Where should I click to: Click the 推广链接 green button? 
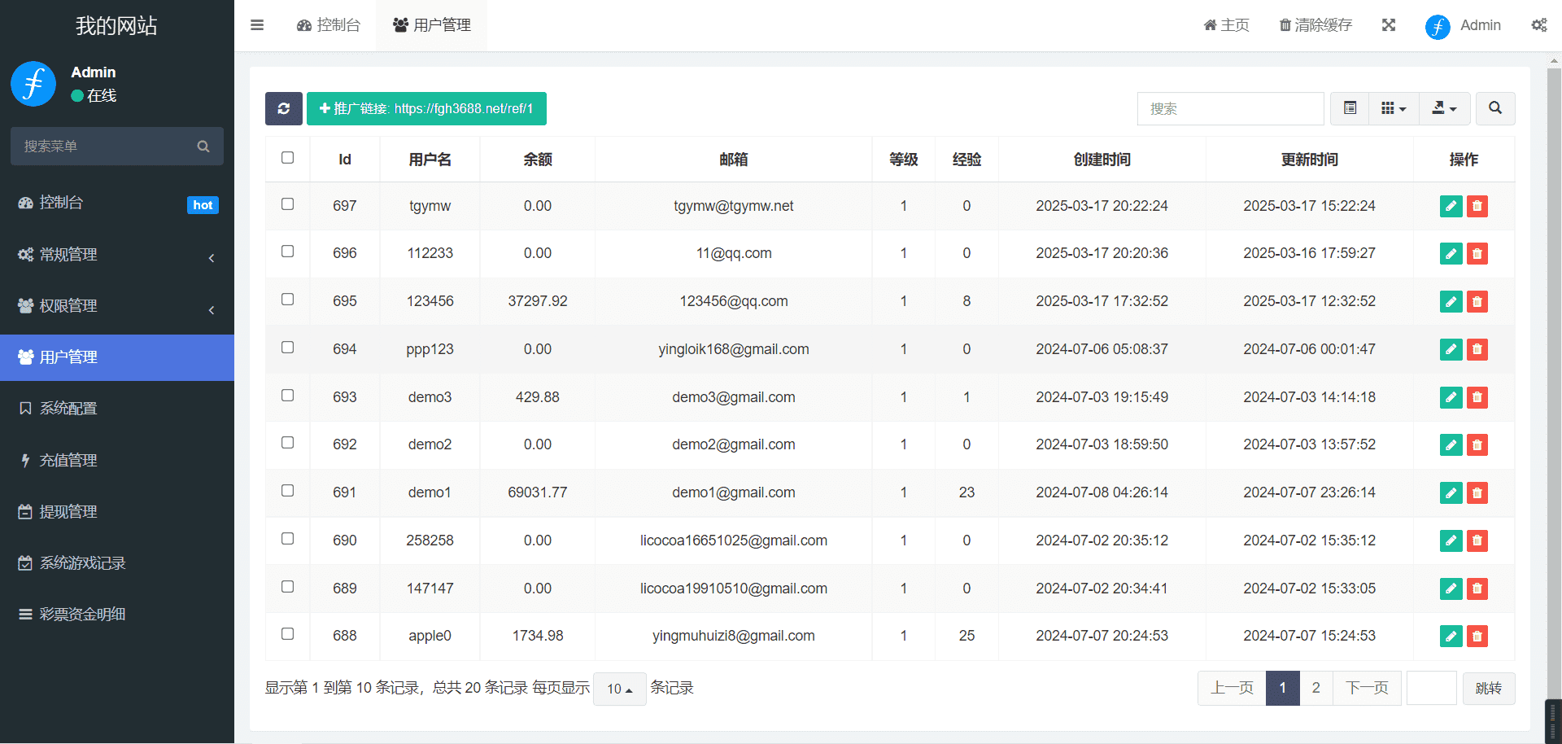coord(426,108)
